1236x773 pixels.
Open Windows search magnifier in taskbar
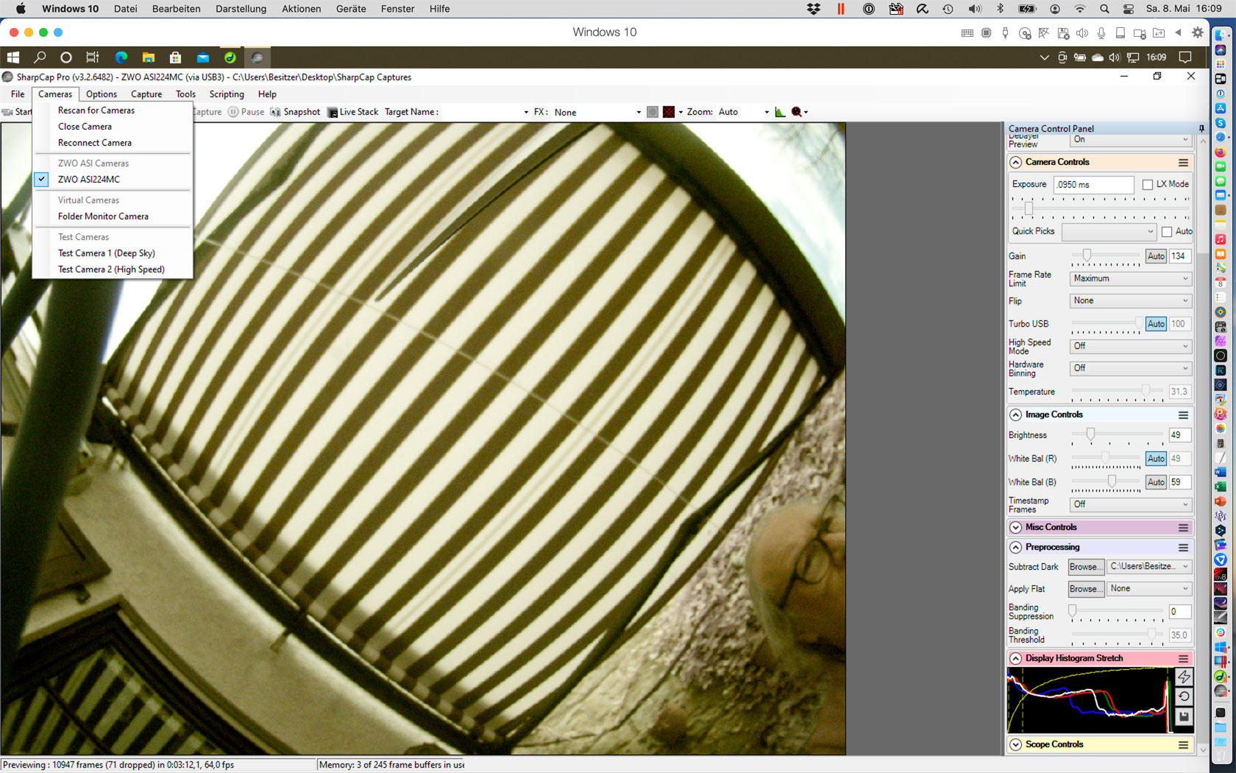click(40, 57)
